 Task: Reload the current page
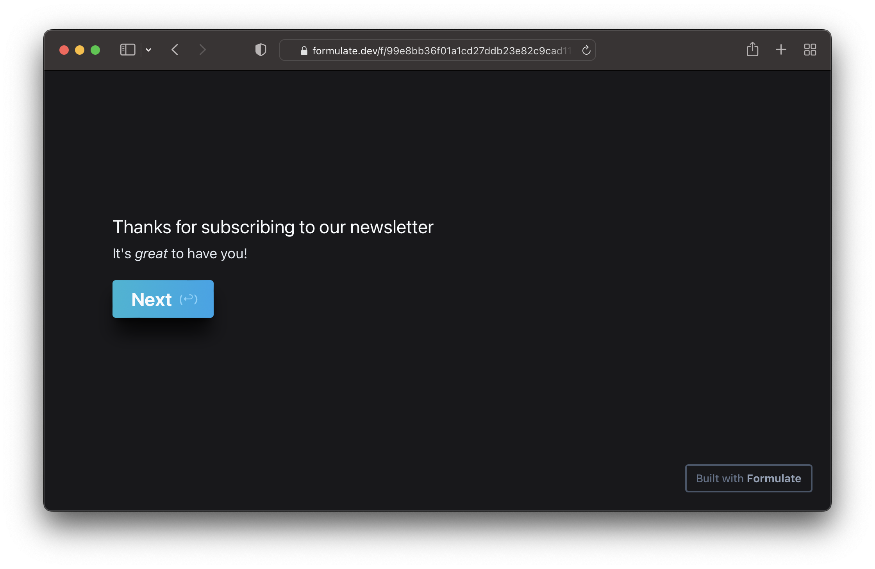(x=586, y=50)
